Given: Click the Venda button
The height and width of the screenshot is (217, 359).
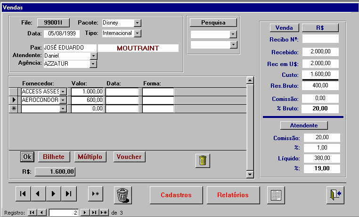Looking at the screenshot, I should (x=284, y=28).
